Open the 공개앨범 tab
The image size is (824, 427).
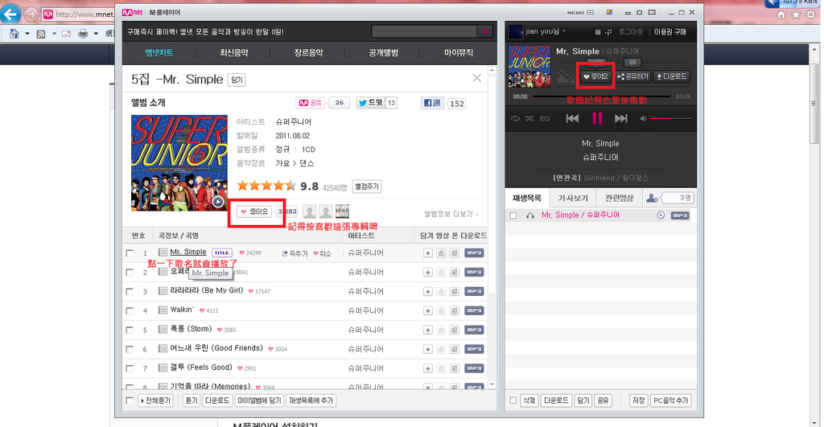pos(384,52)
